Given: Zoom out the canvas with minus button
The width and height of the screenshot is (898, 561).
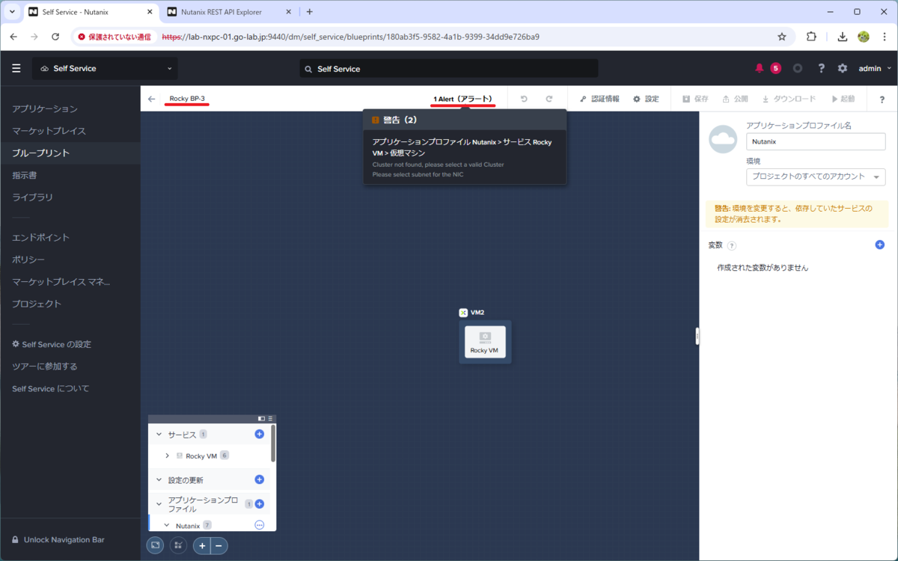Looking at the screenshot, I should [219, 546].
